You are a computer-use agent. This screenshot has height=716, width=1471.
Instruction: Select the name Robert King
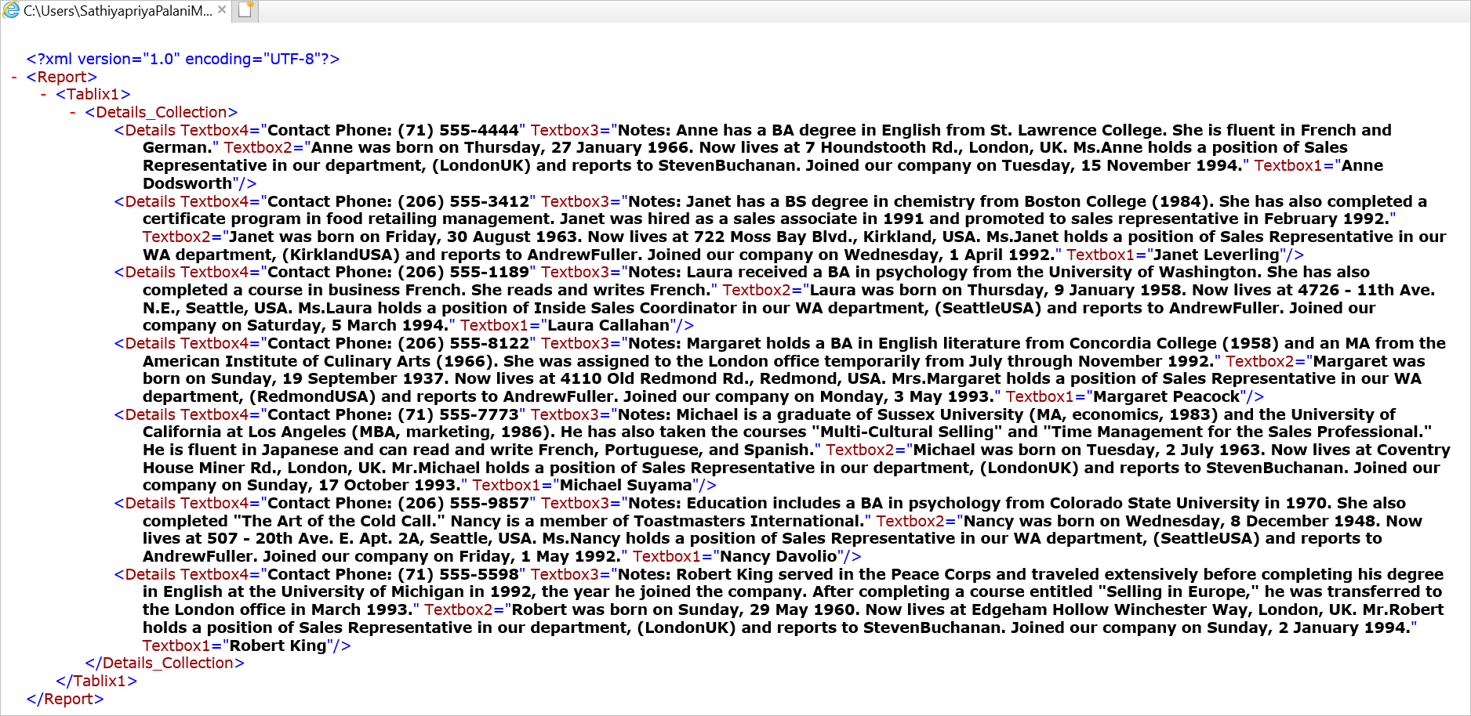click(x=276, y=645)
